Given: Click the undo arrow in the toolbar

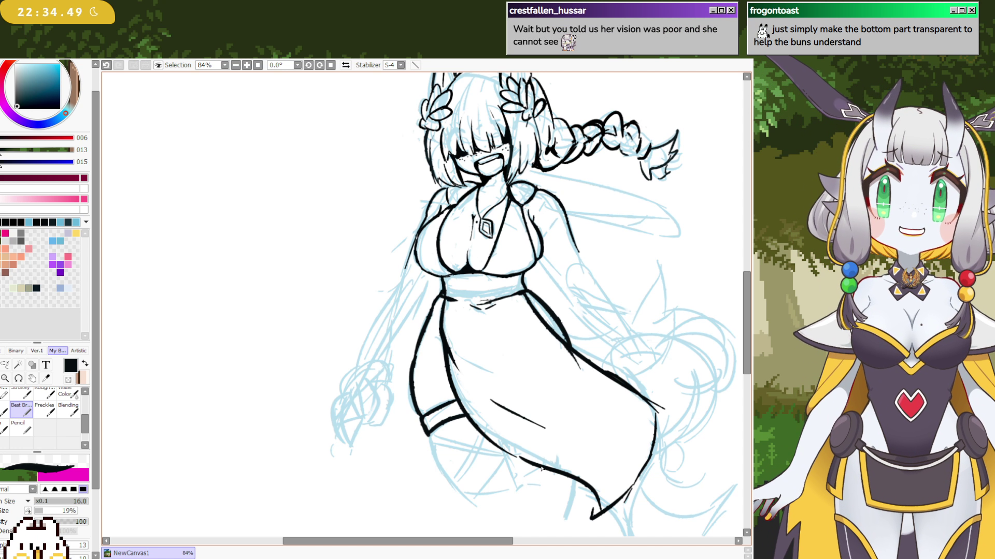Looking at the screenshot, I should pyautogui.click(x=106, y=65).
